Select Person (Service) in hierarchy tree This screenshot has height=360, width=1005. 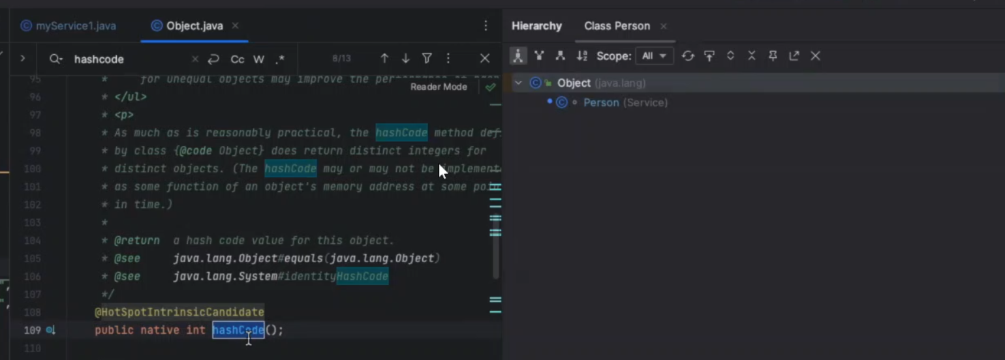coord(601,102)
